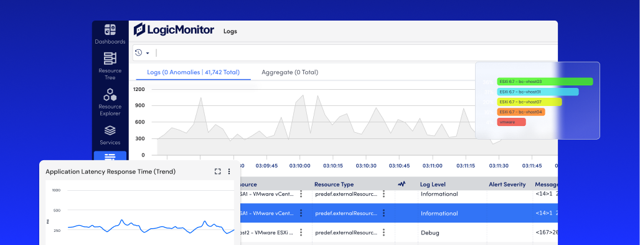Select the highlighted Logs sidebar icon
The image size is (640, 245).
click(x=110, y=157)
